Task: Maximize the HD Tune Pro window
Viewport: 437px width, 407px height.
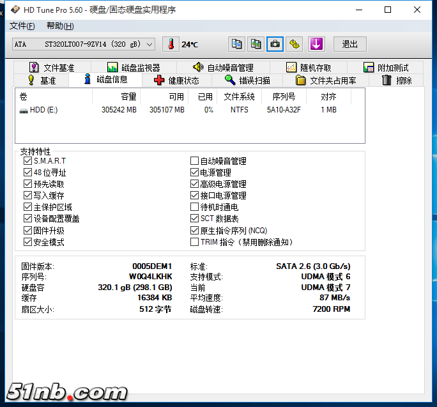Action: point(388,10)
